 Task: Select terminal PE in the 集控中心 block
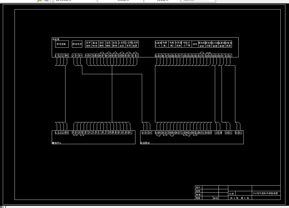pos(67,132)
